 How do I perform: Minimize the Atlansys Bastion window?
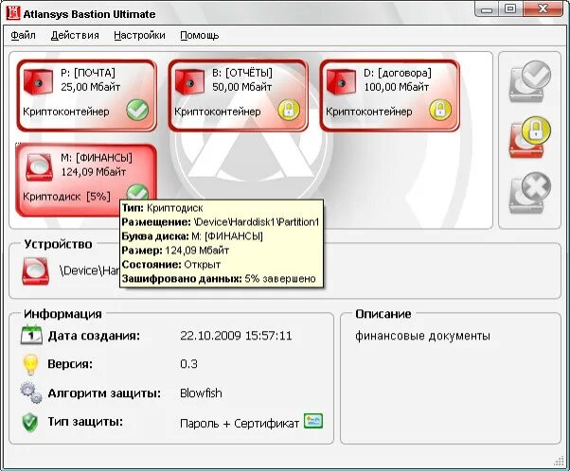[x=487, y=9]
